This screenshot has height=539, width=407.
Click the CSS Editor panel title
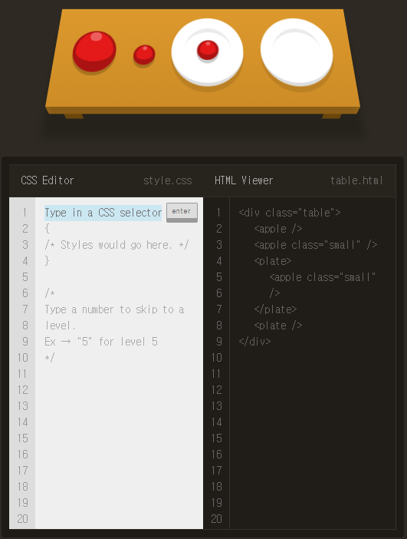point(48,180)
